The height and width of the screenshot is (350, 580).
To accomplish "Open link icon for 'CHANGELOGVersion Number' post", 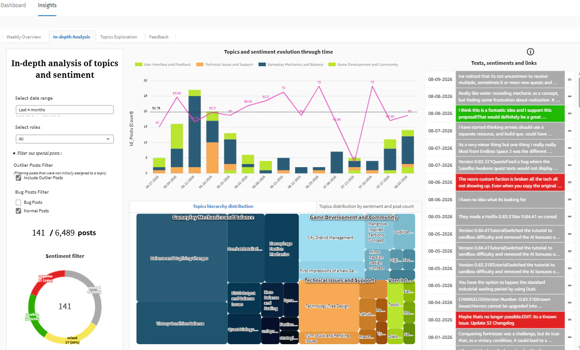I will click(x=569, y=303).
